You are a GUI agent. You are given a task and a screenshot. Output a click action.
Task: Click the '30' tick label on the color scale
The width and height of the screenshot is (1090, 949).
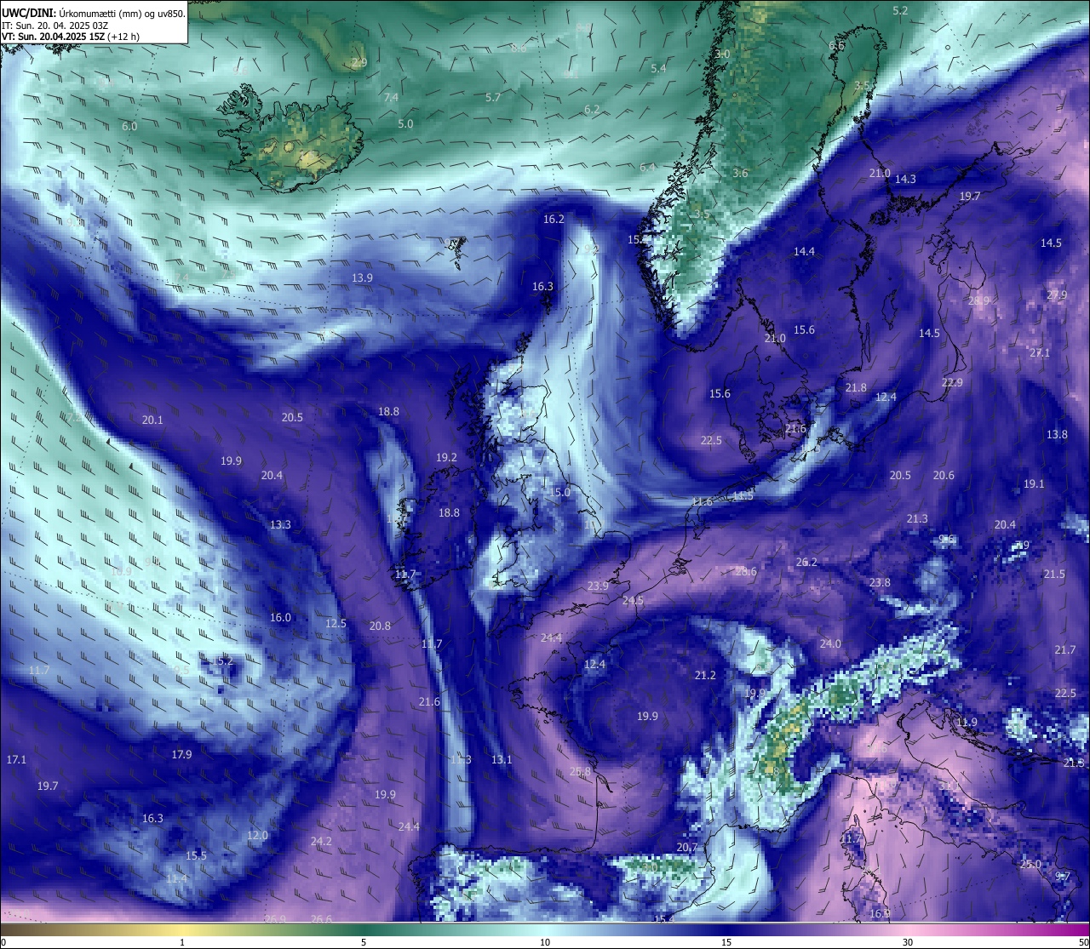click(x=908, y=942)
